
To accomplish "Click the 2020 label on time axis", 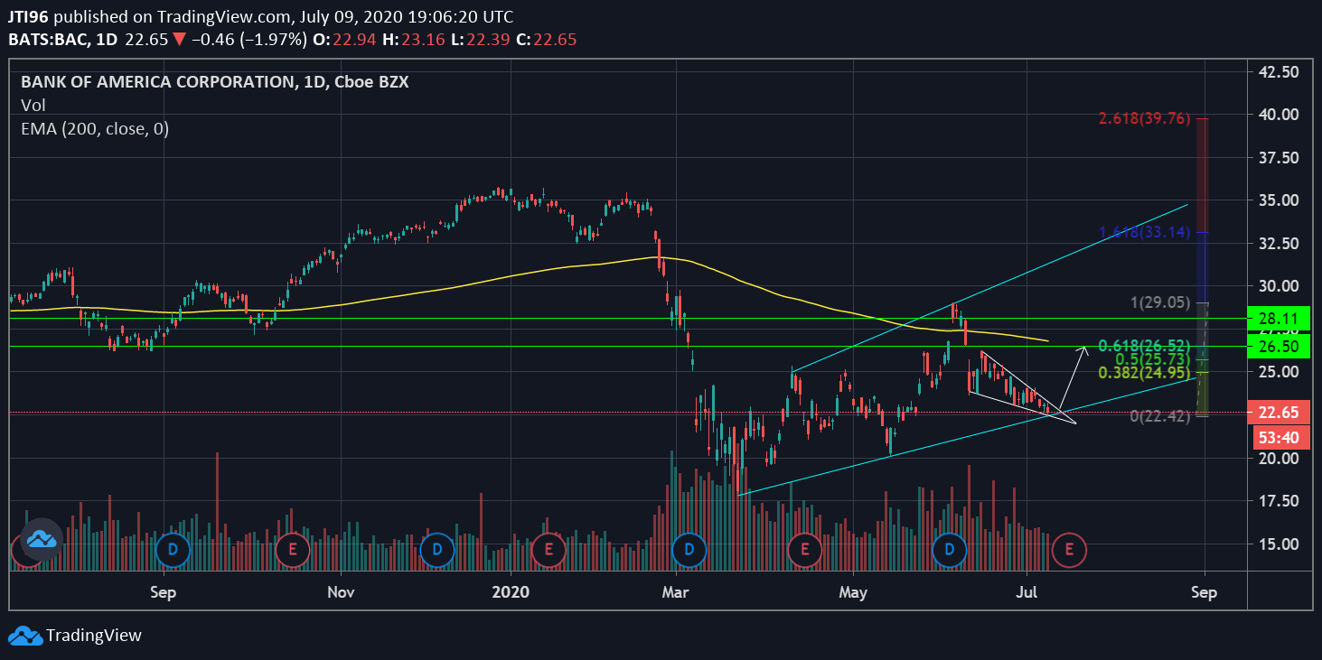I will click(x=511, y=592).
